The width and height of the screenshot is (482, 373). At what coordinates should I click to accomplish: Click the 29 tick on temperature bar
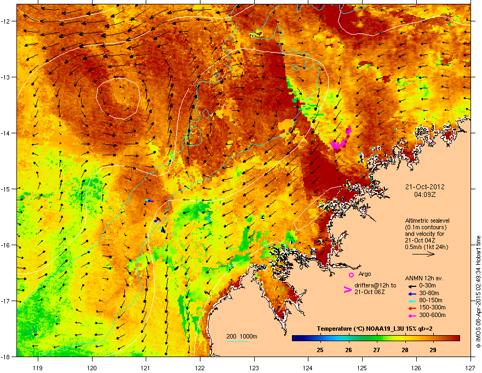(433, 350)
